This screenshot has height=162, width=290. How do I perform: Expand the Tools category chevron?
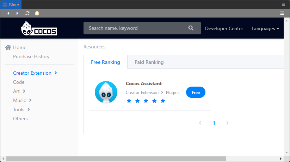[29, 109]
